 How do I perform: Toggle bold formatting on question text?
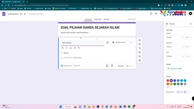pyautogui.click(x=63, y=48)
